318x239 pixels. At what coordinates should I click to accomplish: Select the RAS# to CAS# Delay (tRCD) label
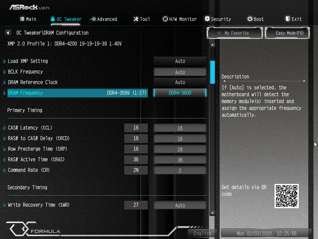coord(39,138)
